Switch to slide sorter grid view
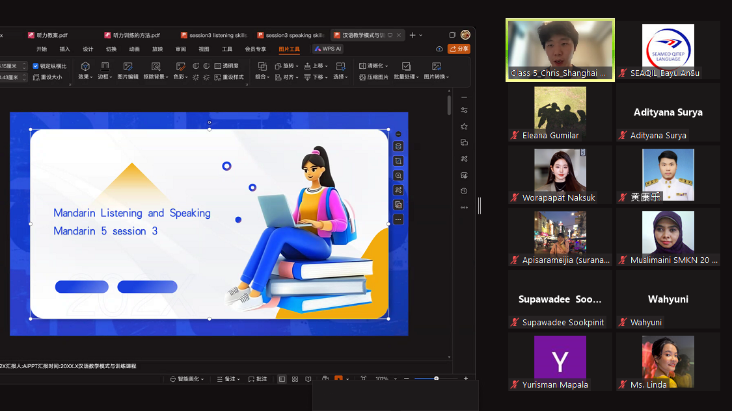Screen dimensions: 732x411 pyautogui.click(x=295, y=379)
